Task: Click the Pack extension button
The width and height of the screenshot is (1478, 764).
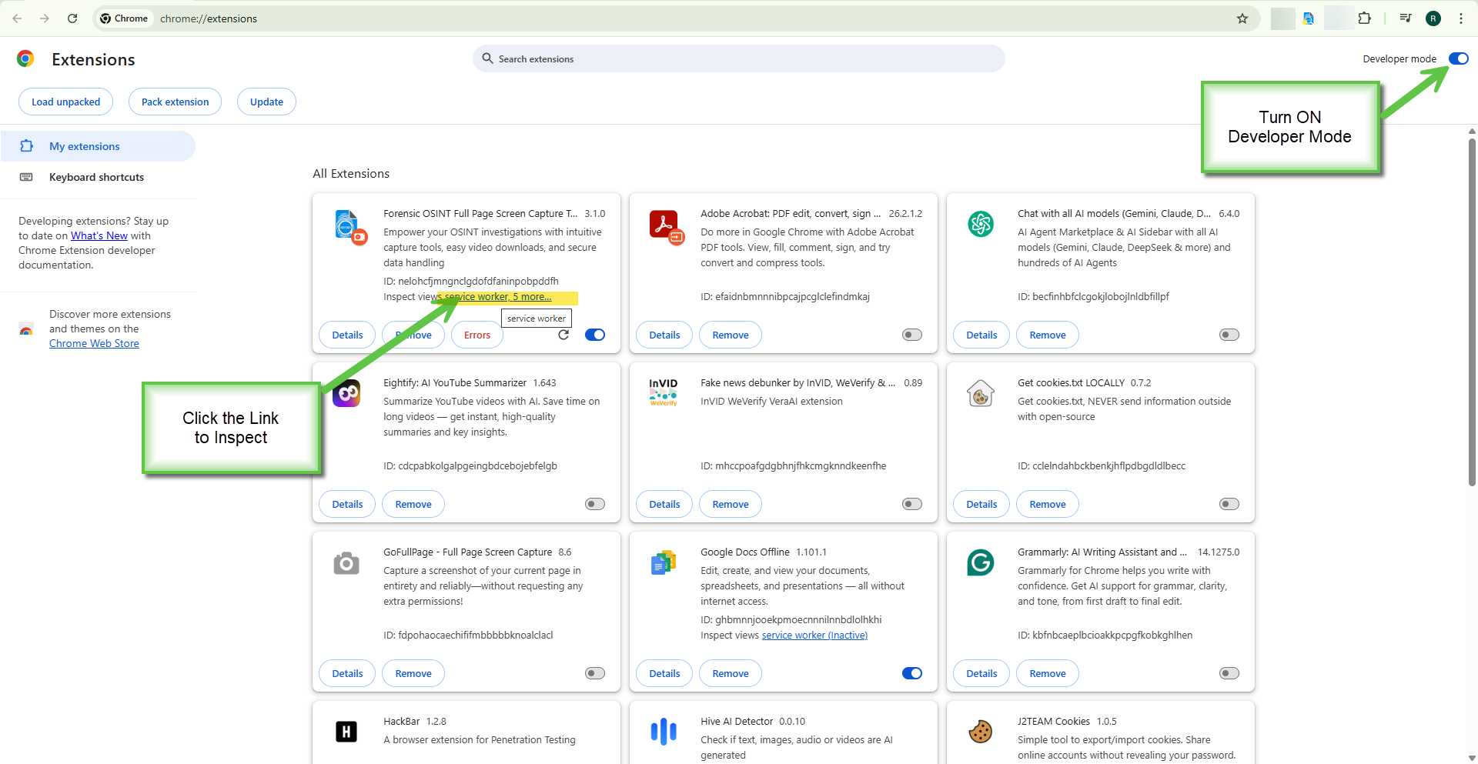Action: [175, 102]
